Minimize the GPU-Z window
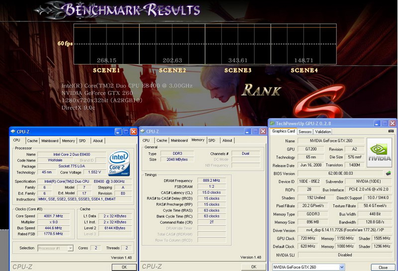This screenshot has height=271, width=398. (377, 124)
